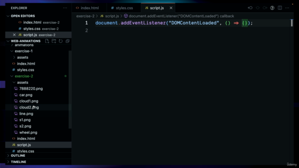299x168 pixels.
Task: Collapse the Open Editors section
Action: [x=8, y=16]
